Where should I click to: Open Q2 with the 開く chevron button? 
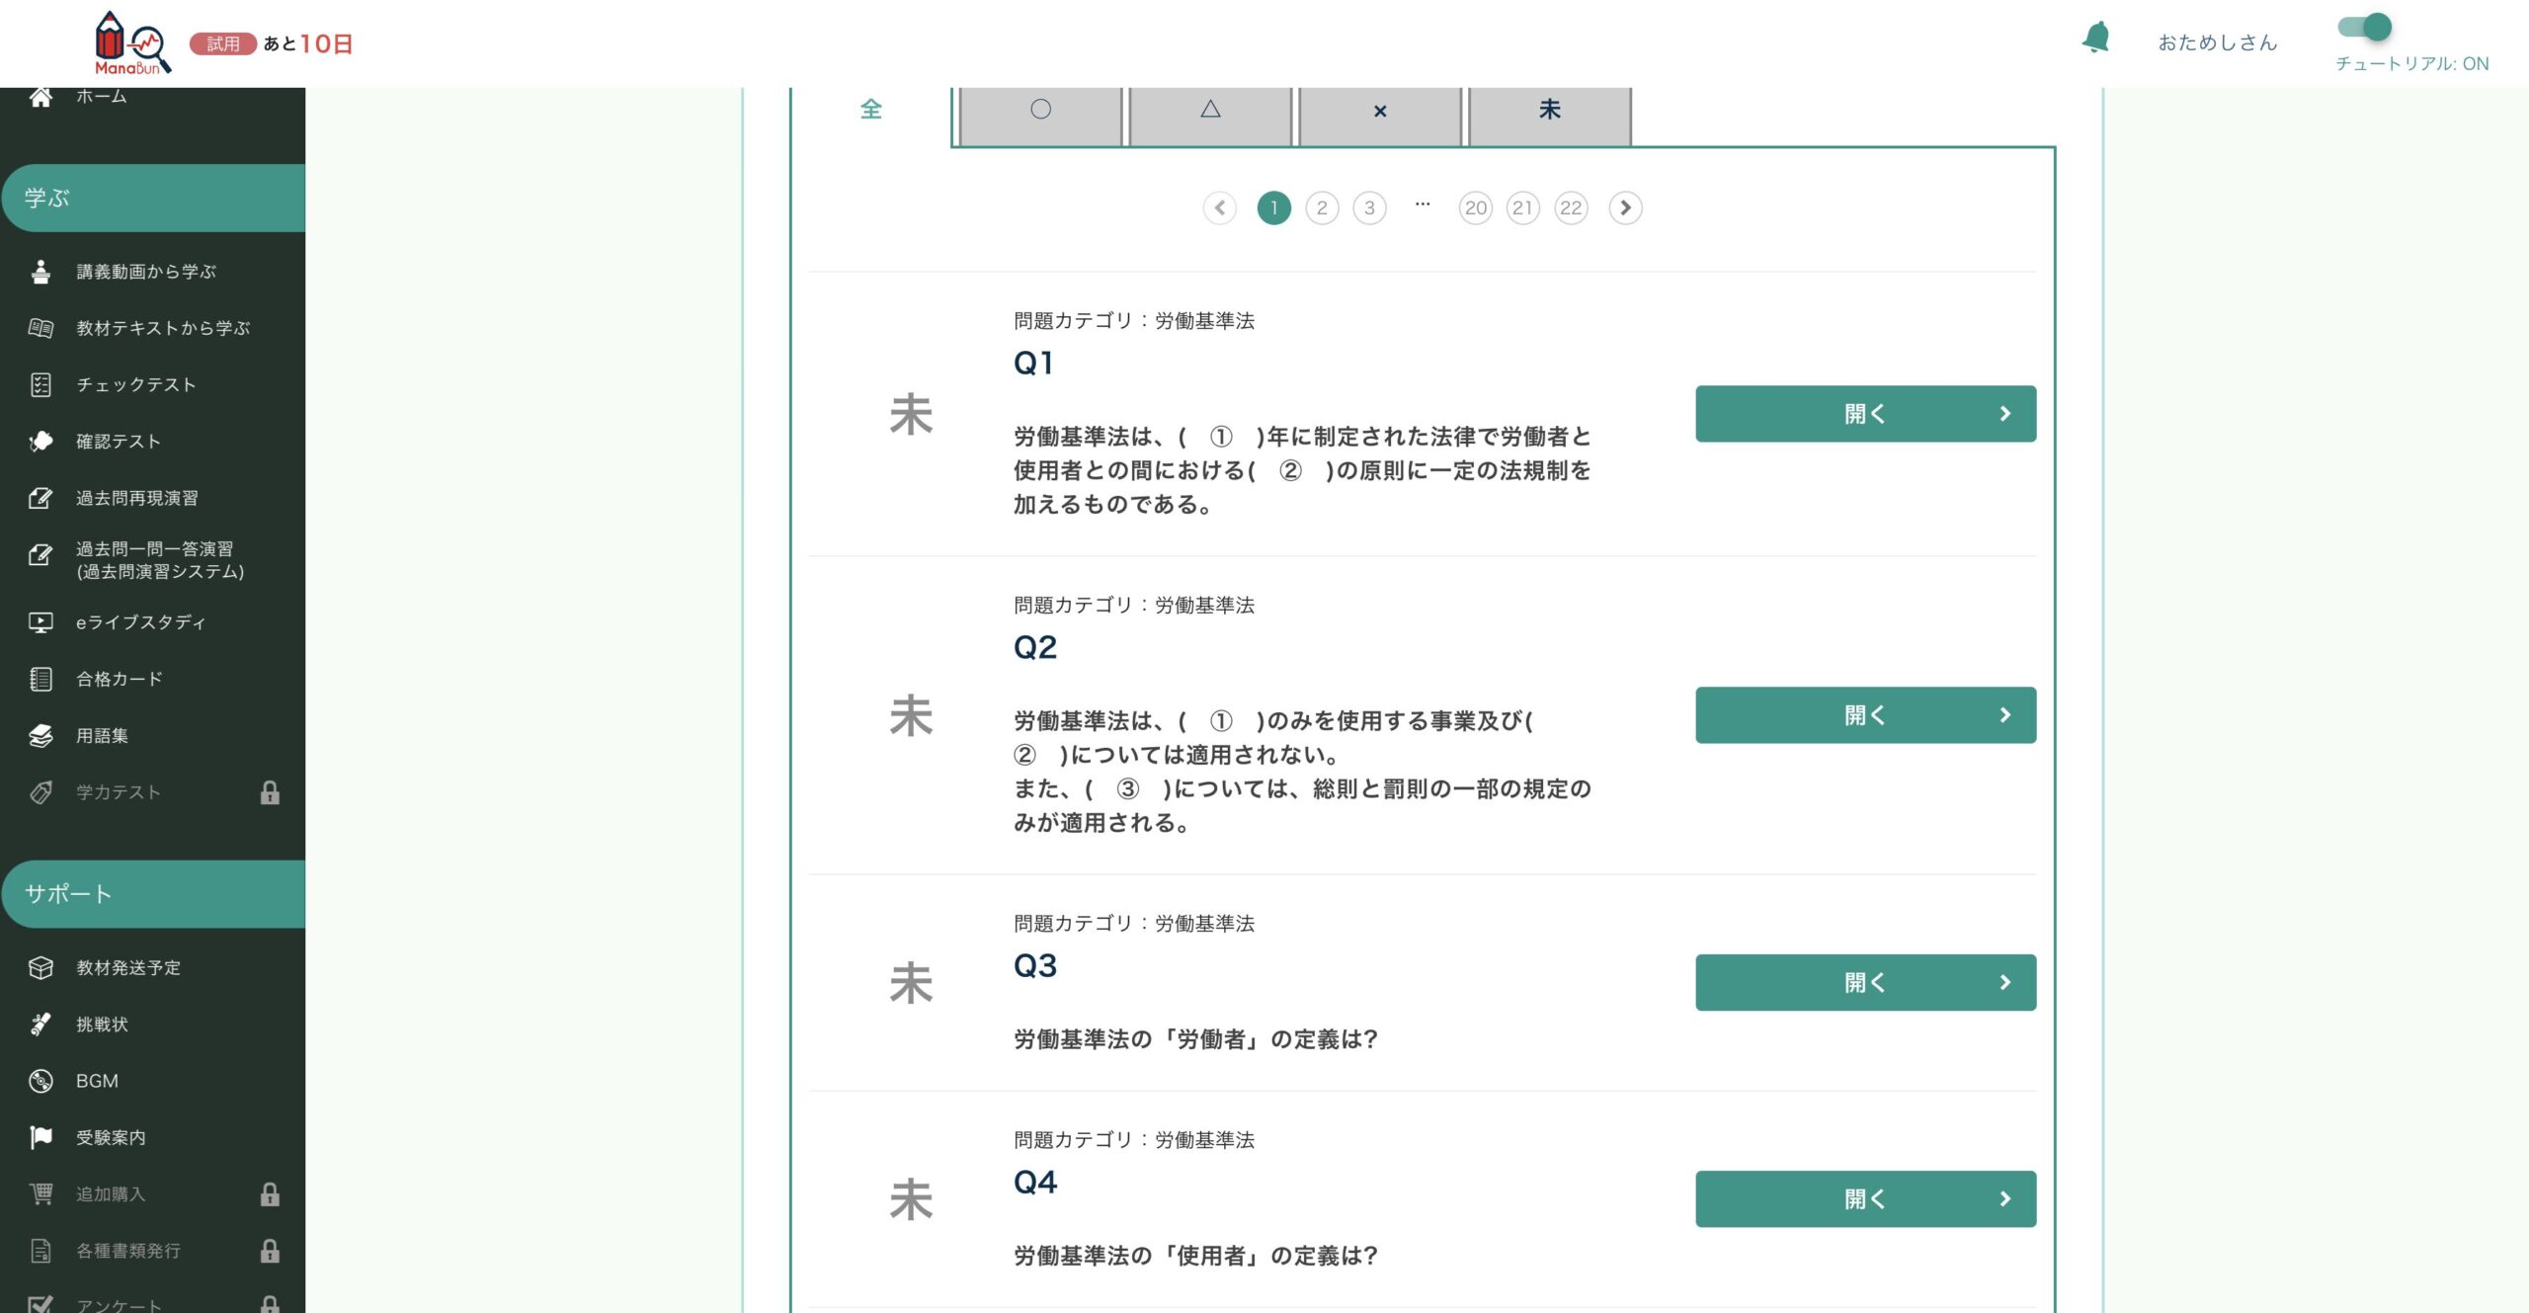click(1865, 715)
